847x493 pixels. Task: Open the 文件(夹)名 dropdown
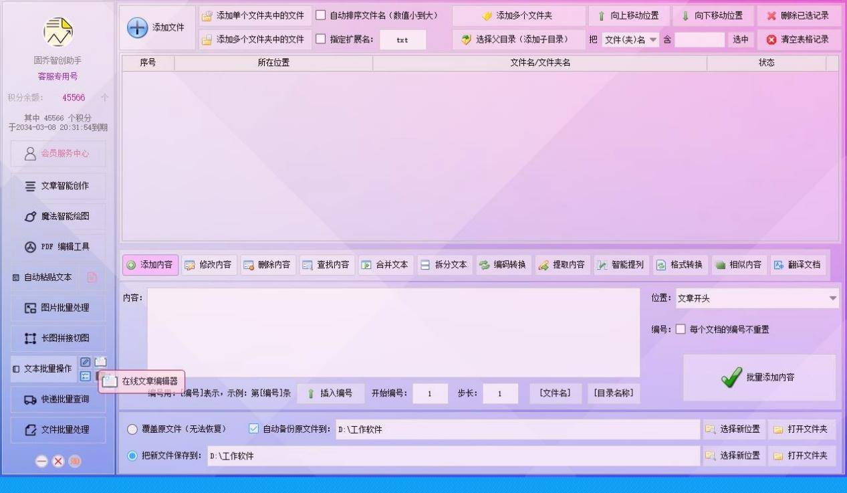pyautogui.click(x=652, y=39)
